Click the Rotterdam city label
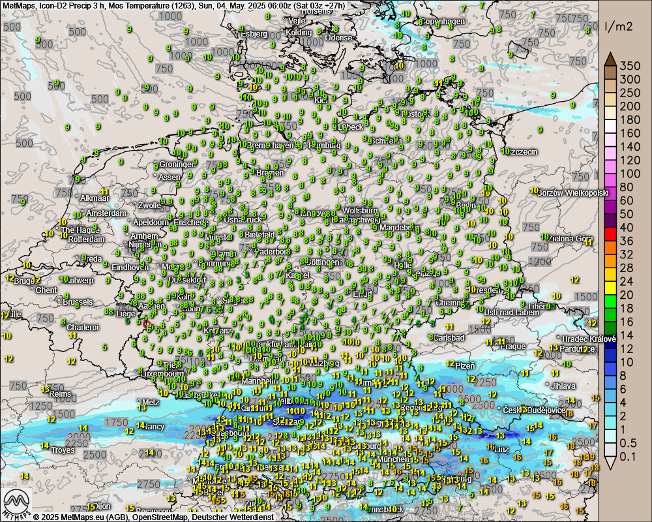Image resolution: width=652 pixels, height=522 pixels. pyautogui.click(x=85, y=239)
